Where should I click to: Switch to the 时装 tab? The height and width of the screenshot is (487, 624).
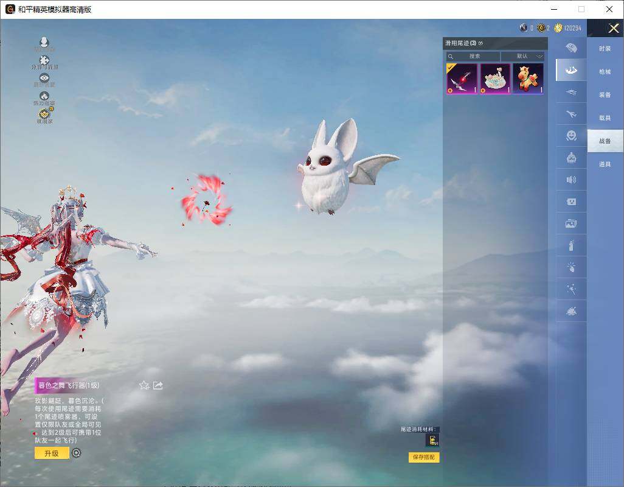pyautogui.click(x=605, y=49)
